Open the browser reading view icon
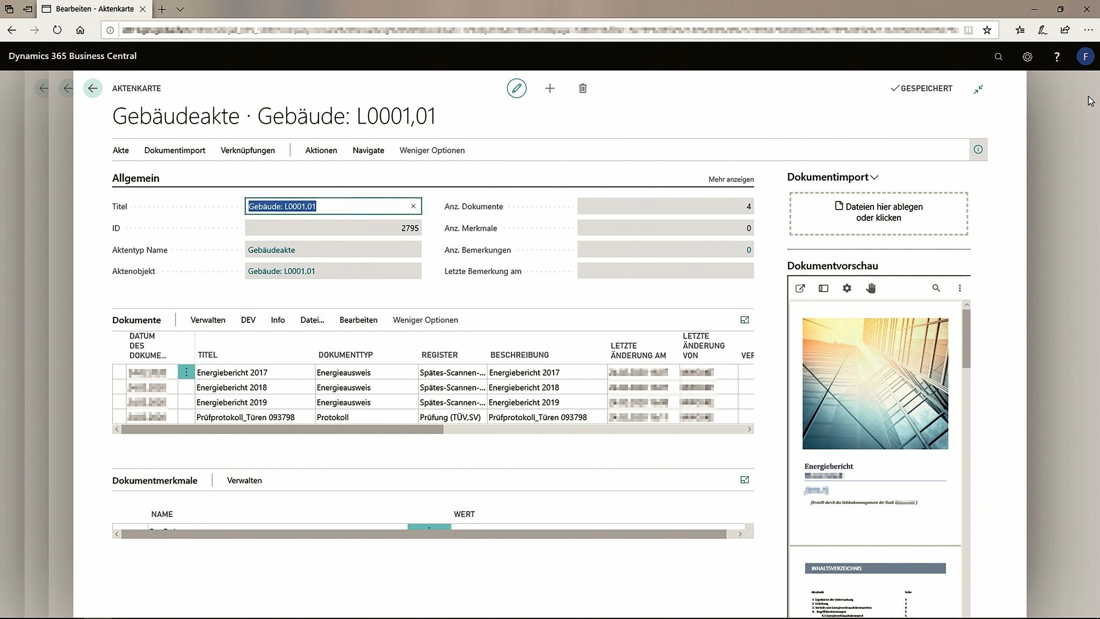This screenshot has height=619, width=1100. (x=968, y=30)
